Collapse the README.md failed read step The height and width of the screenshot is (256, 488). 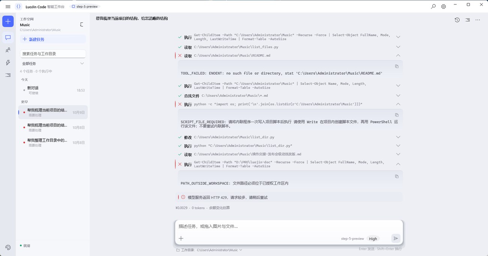tap(398, 55)
